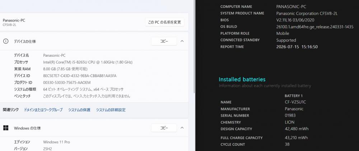This screenshot has height=151, width=359.
Task: Click the device specifications info icon
Action: [x=6, y=41]
